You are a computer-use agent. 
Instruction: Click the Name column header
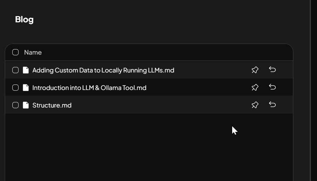tap(33, 52)
